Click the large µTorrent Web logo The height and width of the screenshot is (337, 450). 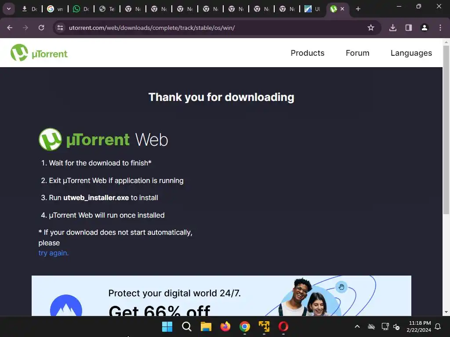(103, 140)
